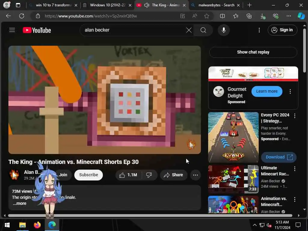The width and height of the screenshot is (308, 231).
Task: Click Learn more on Gourmet Delight ad
Action: click(267, 91)
